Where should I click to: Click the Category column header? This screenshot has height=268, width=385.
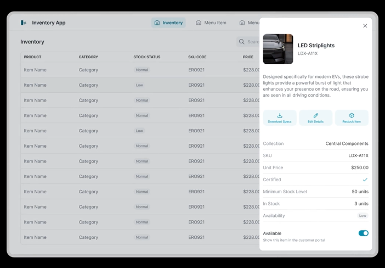coord(88,57)
